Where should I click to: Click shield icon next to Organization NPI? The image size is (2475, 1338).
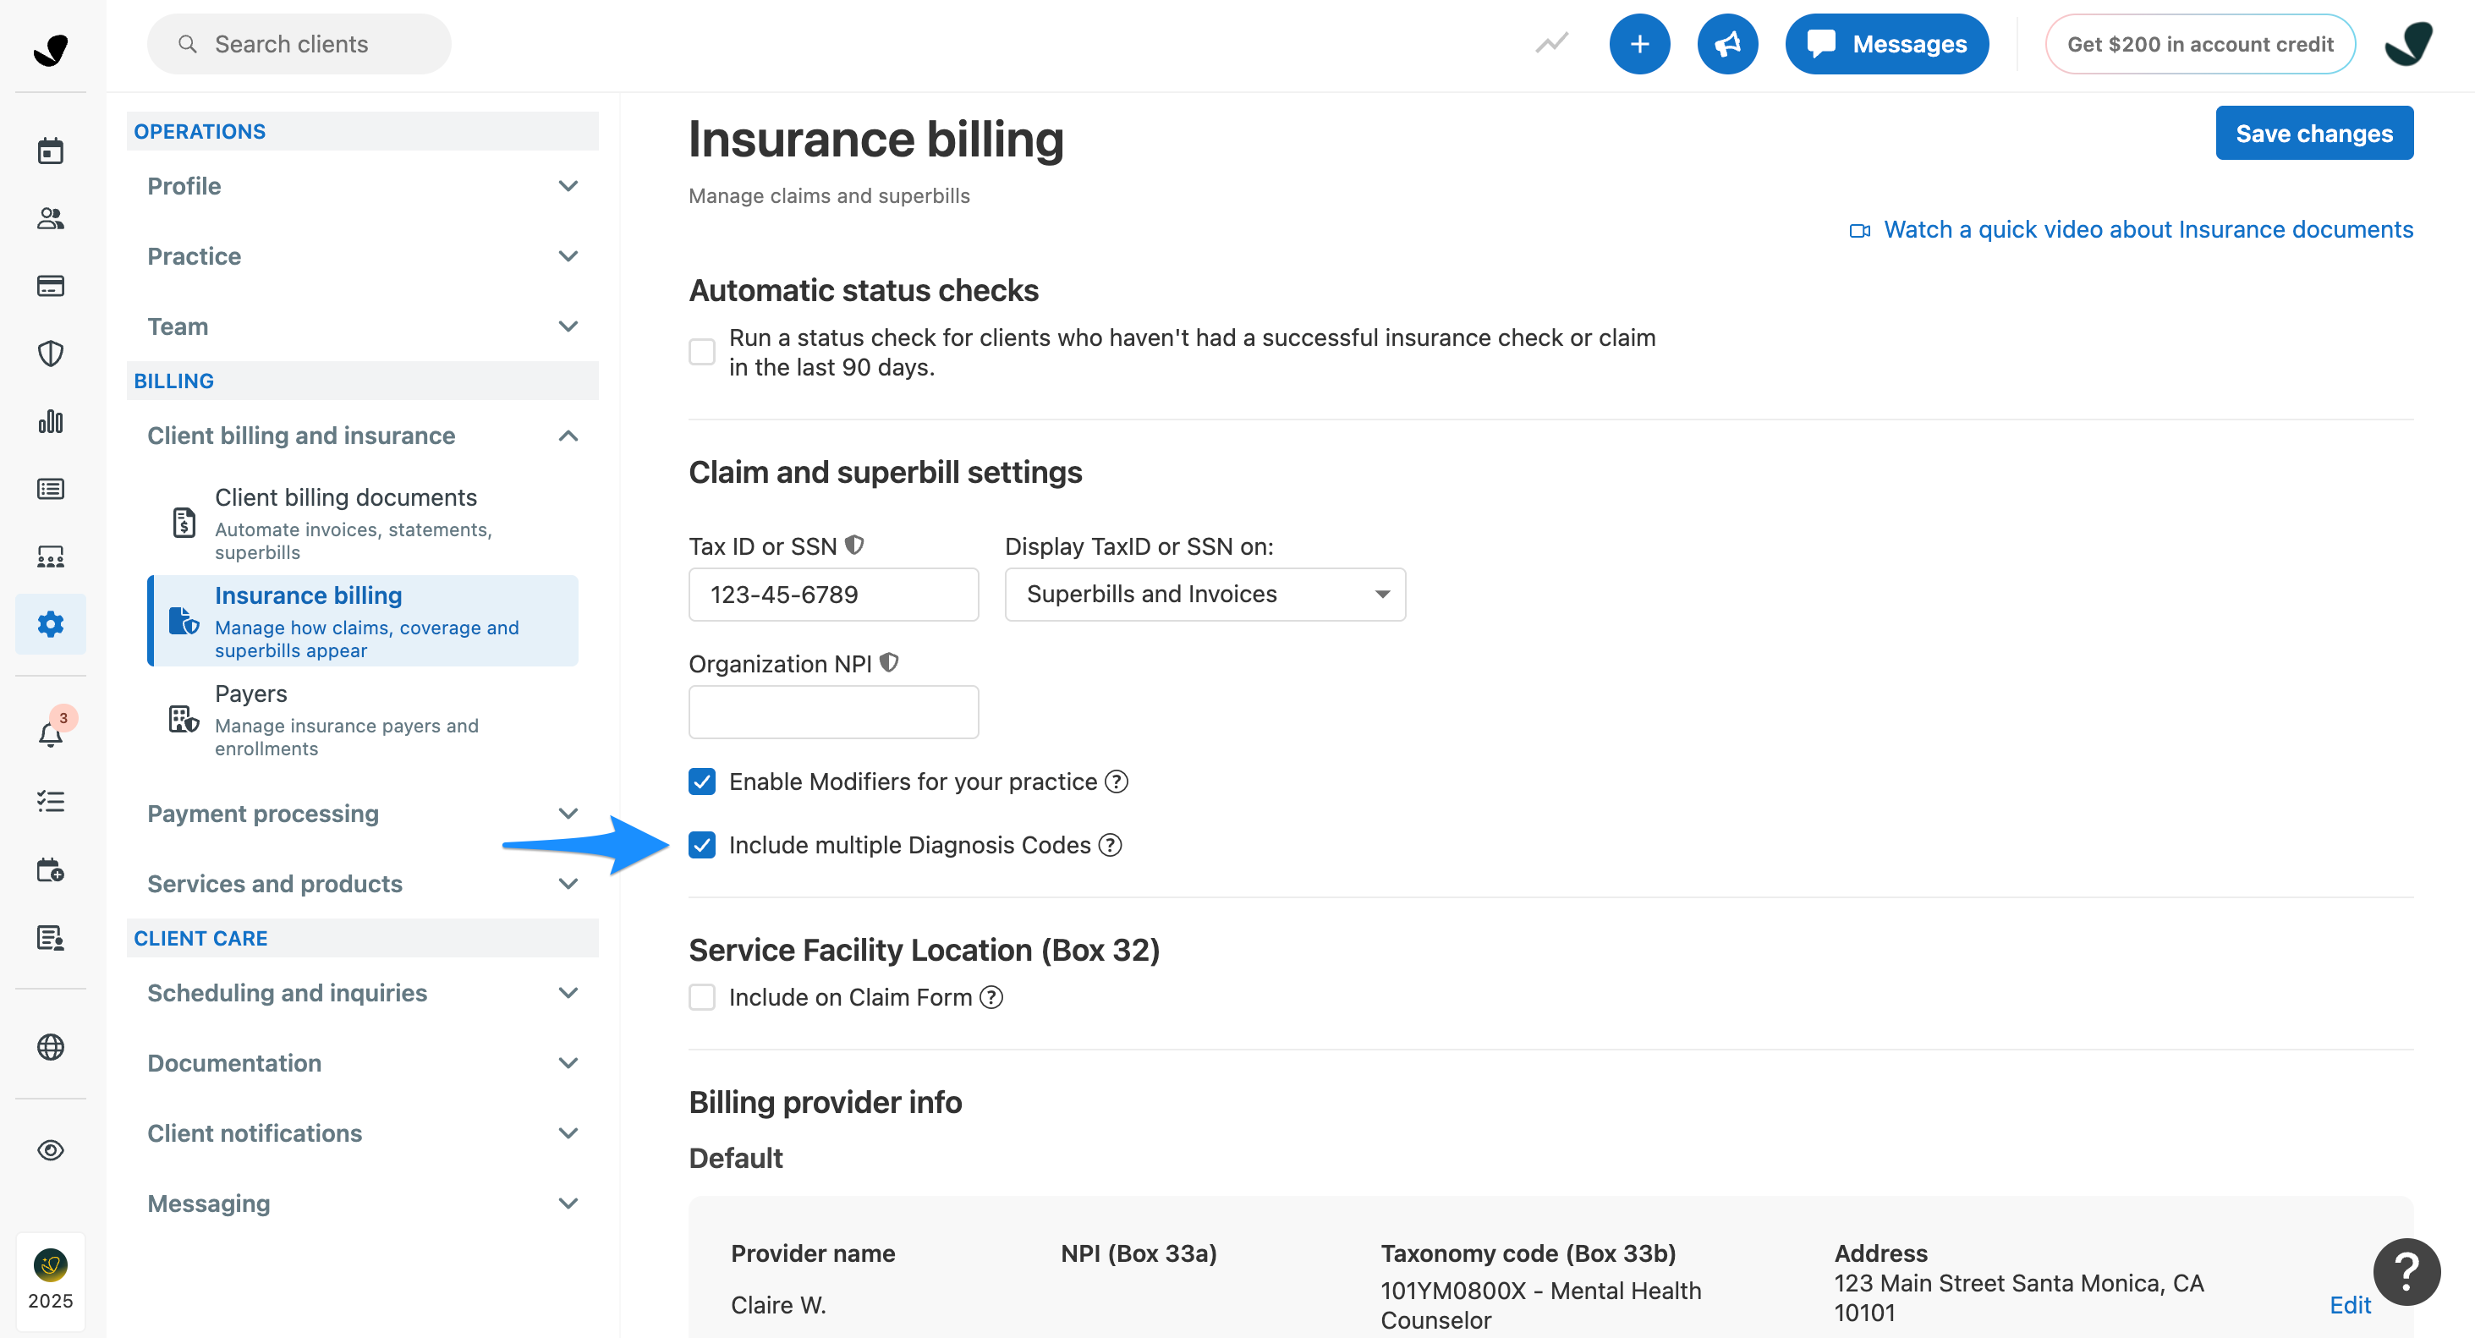pyautogui.click(x=889, y=663)
